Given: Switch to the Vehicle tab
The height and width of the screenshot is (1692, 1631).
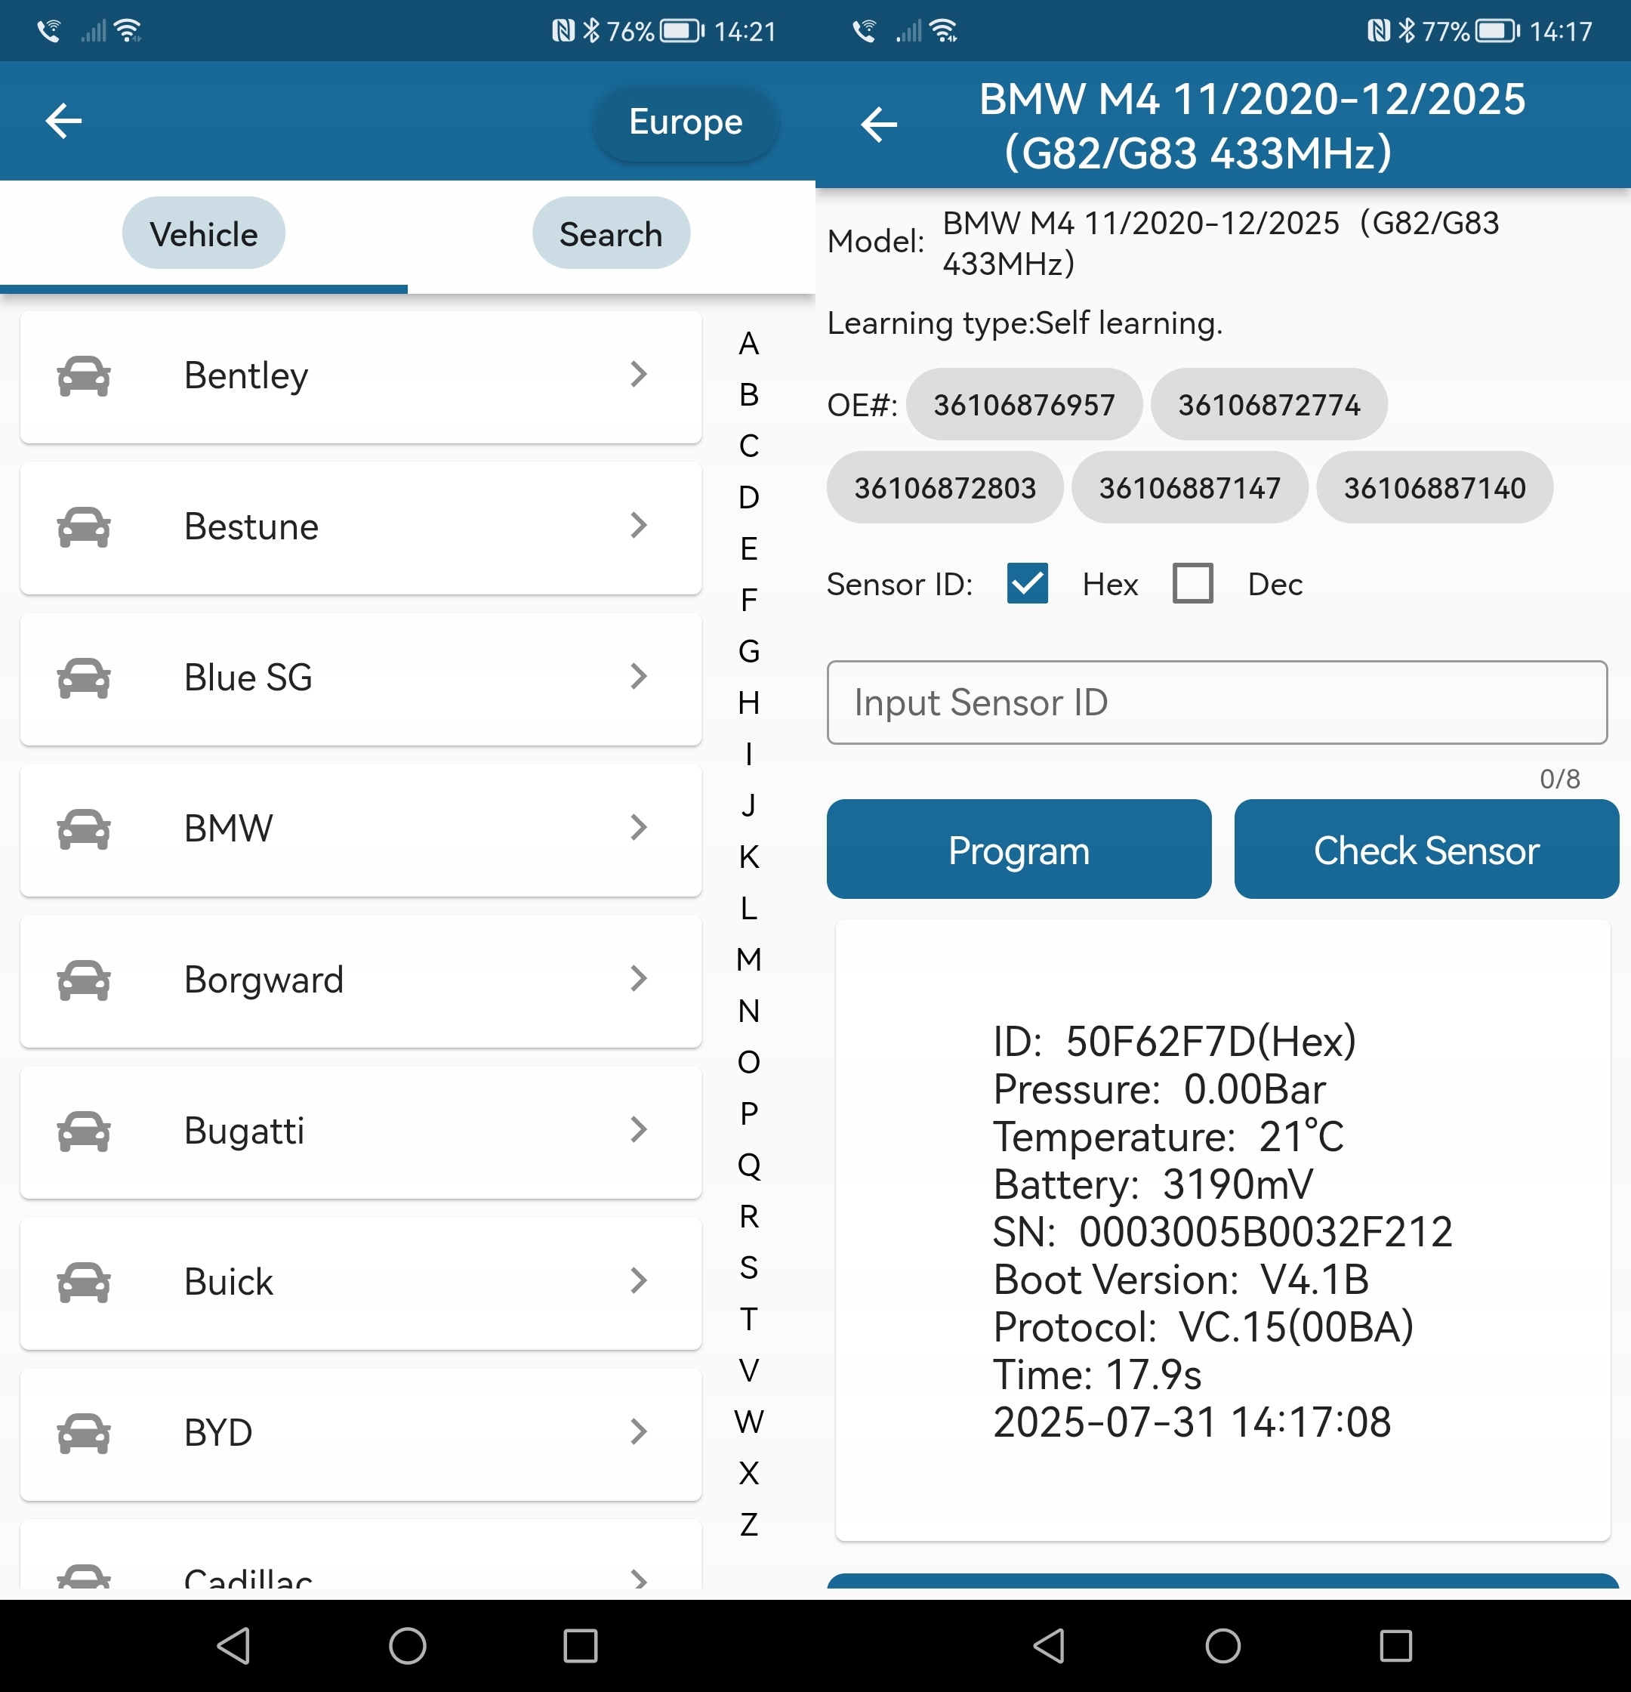Looking at the screenshot, I should point(203,233).
